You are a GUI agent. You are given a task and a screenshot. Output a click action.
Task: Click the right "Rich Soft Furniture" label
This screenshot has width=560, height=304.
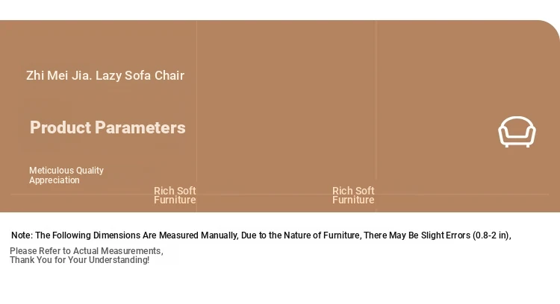point(353,195)
